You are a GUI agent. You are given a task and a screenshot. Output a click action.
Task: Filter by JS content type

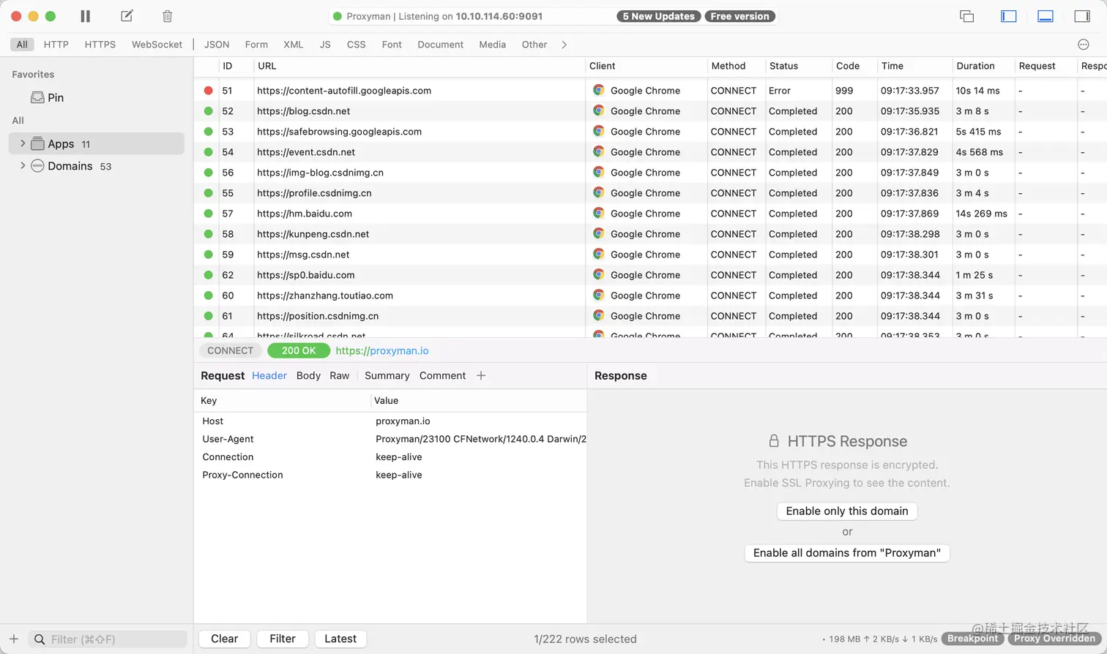pos(325,45)
